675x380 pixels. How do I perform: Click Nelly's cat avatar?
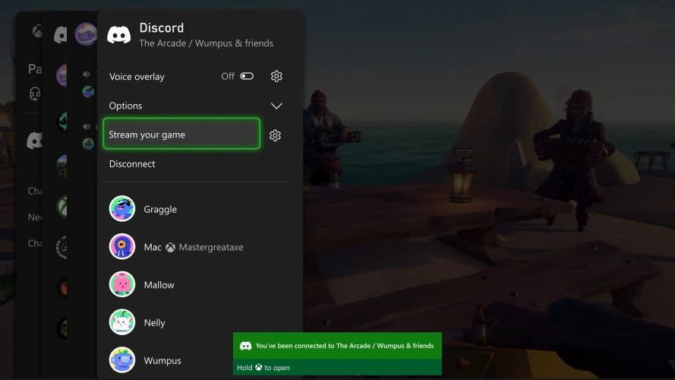tap(122, 322)
